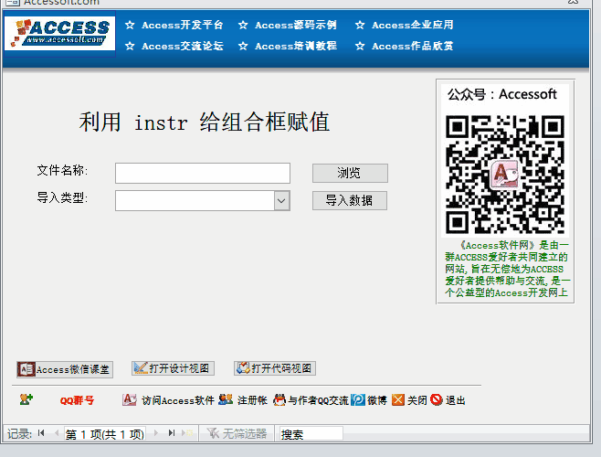The width and height of the screenshot is (601, 457).
Task: Click inside the 导入类型 combo box field
Action: tap(195, 201)
